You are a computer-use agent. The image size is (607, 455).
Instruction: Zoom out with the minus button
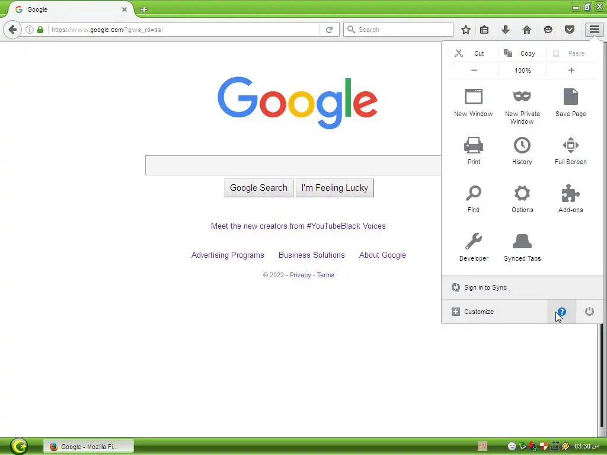[474, 71]
